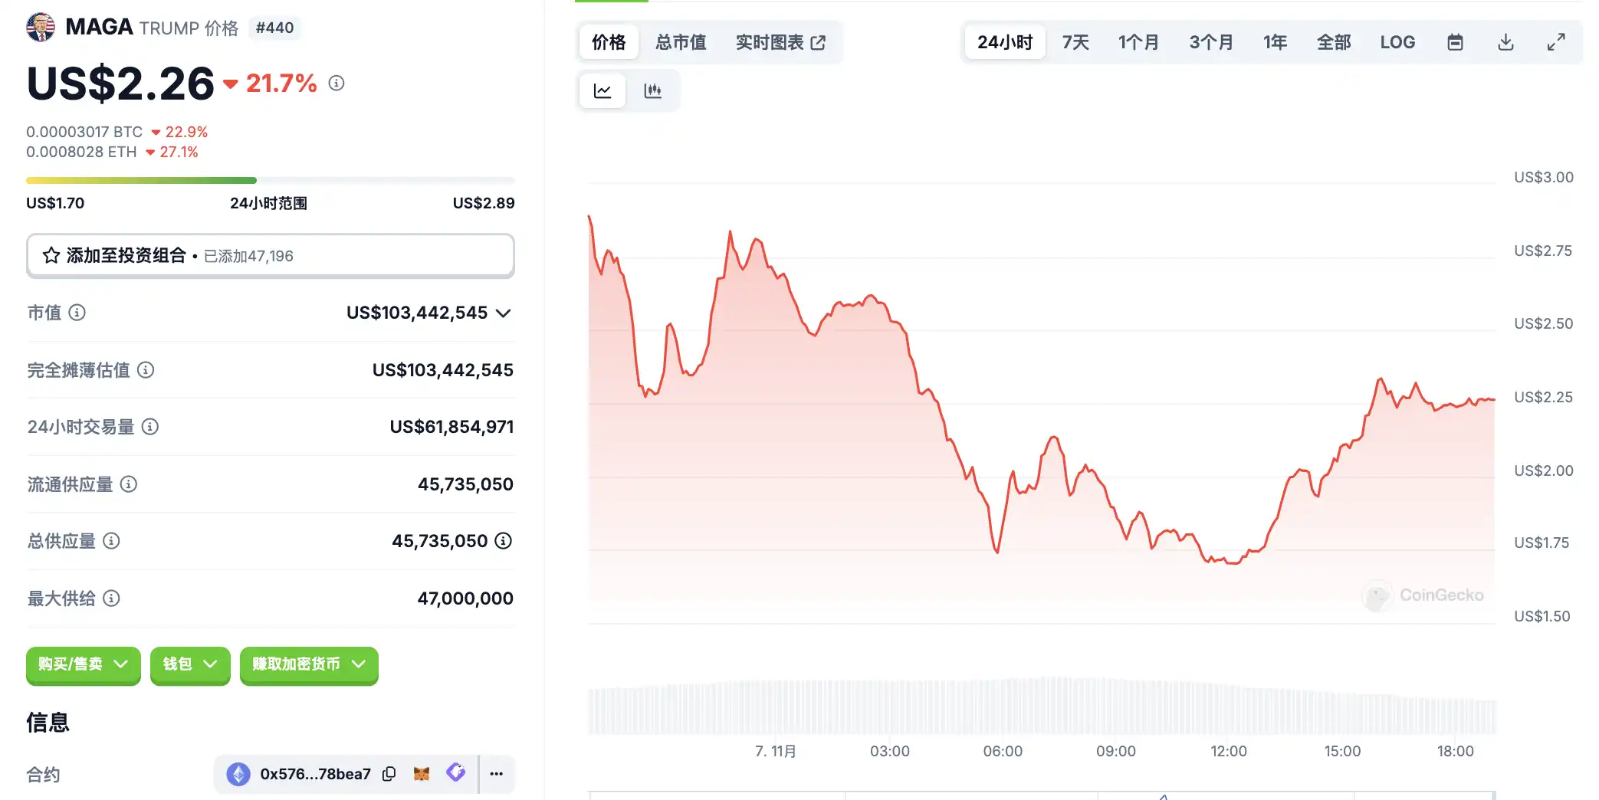The image size is (1599, 800).
Task: Open the calendar date range picker
Action: coord(1455,42)
